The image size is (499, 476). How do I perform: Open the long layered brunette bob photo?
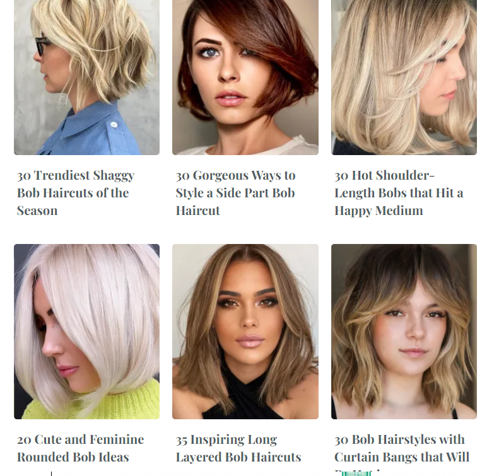(x=245, y=332)
